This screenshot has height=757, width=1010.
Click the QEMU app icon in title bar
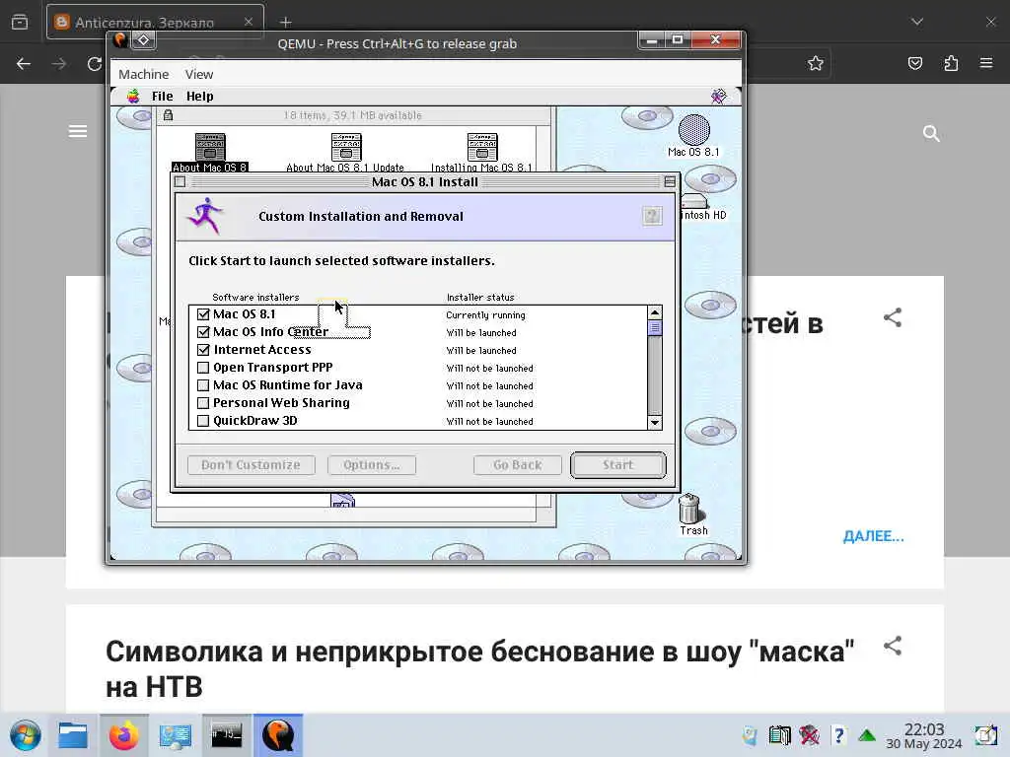(120, 40)
